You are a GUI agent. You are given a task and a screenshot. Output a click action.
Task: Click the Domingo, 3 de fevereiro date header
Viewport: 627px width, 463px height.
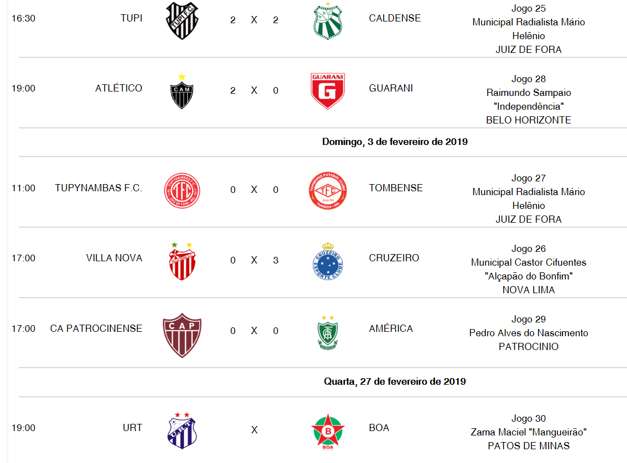click(395, 142)
